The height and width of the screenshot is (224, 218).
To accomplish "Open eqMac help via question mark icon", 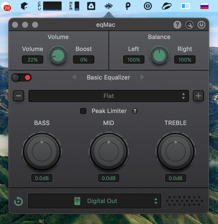I will coord(177,25).
